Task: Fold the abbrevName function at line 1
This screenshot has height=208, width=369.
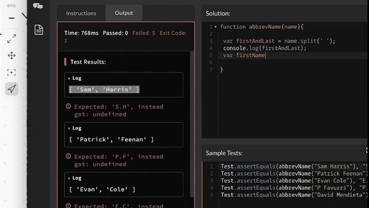Action: coord(216,27)
